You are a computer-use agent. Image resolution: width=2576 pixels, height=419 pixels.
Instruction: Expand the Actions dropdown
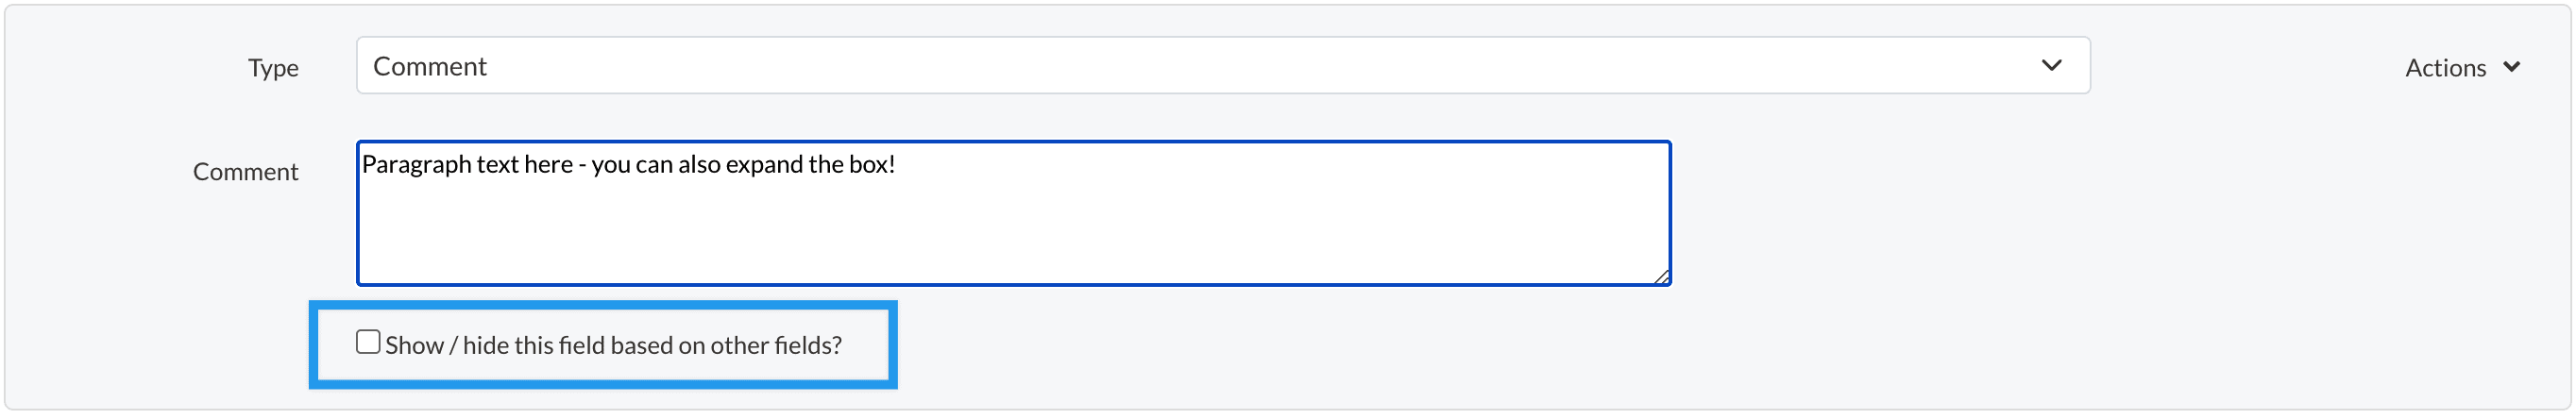point(2462,67)
